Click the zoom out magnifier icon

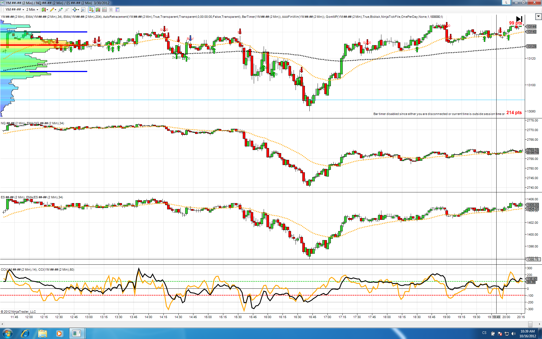pyautogui.click(x=67, y=10)
